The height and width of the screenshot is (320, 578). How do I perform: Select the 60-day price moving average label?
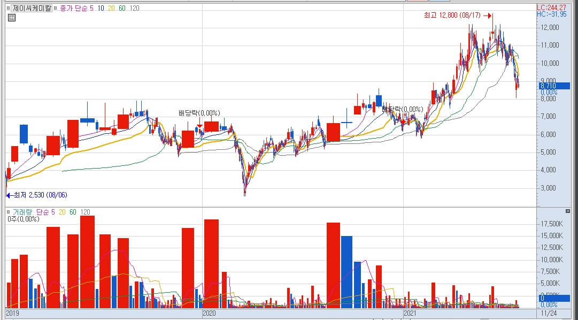(122, 8)
